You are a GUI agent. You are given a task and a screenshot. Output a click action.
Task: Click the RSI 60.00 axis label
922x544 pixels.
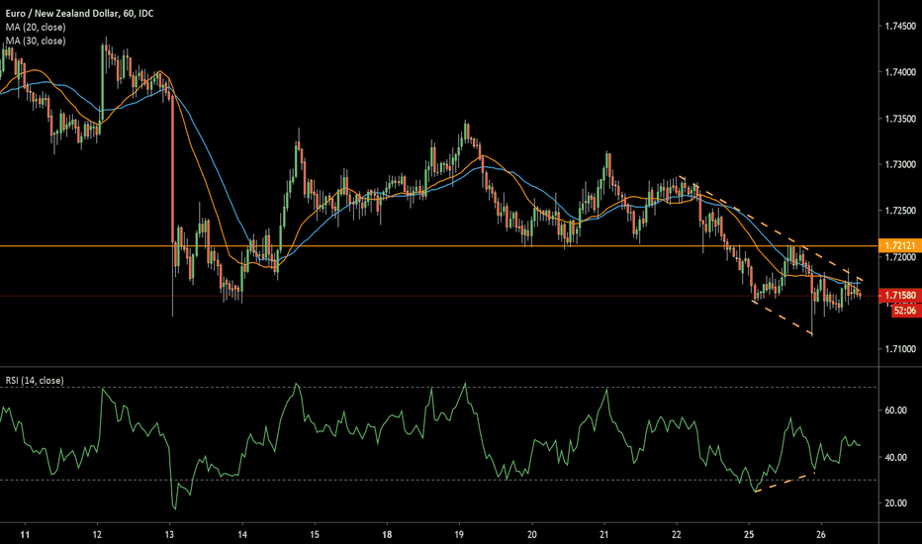pyautogui.click(x=896, y=409)
